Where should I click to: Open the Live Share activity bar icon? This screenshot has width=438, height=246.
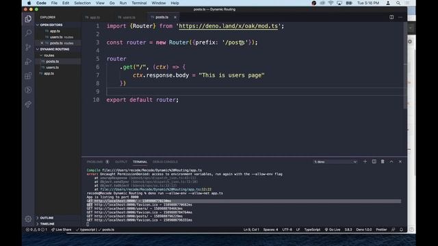click(x=28, y=104)
